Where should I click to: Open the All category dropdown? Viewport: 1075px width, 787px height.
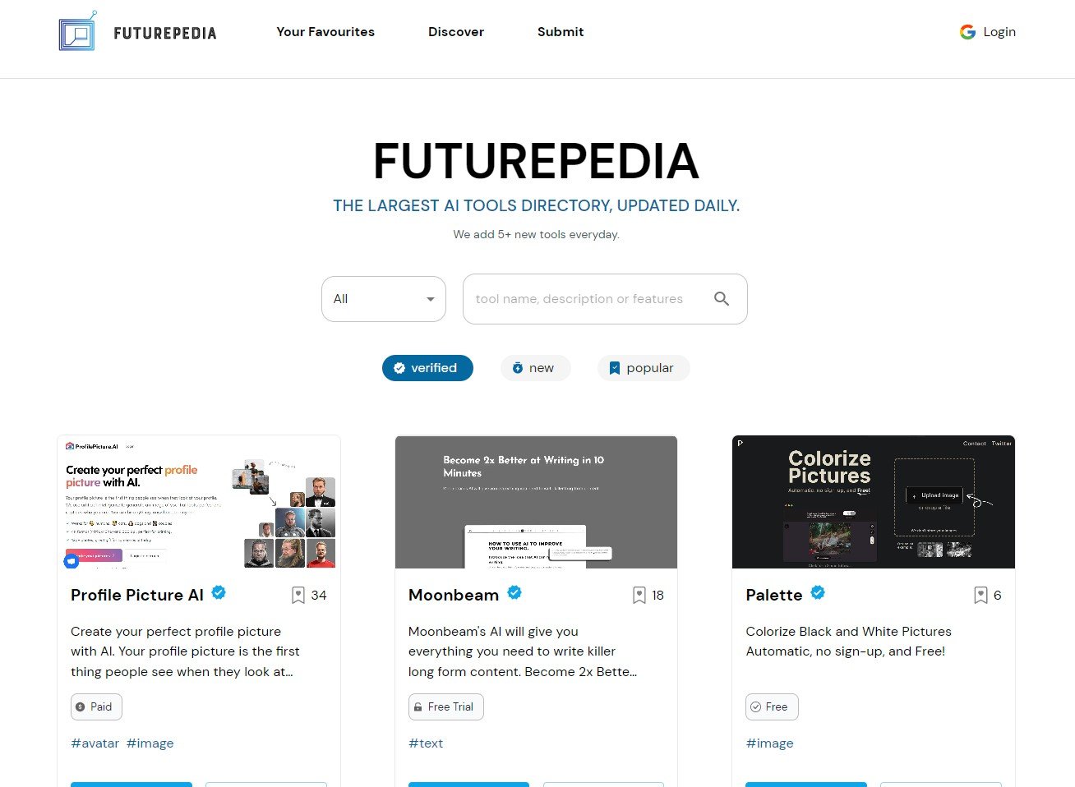click(x=384, y=299)
